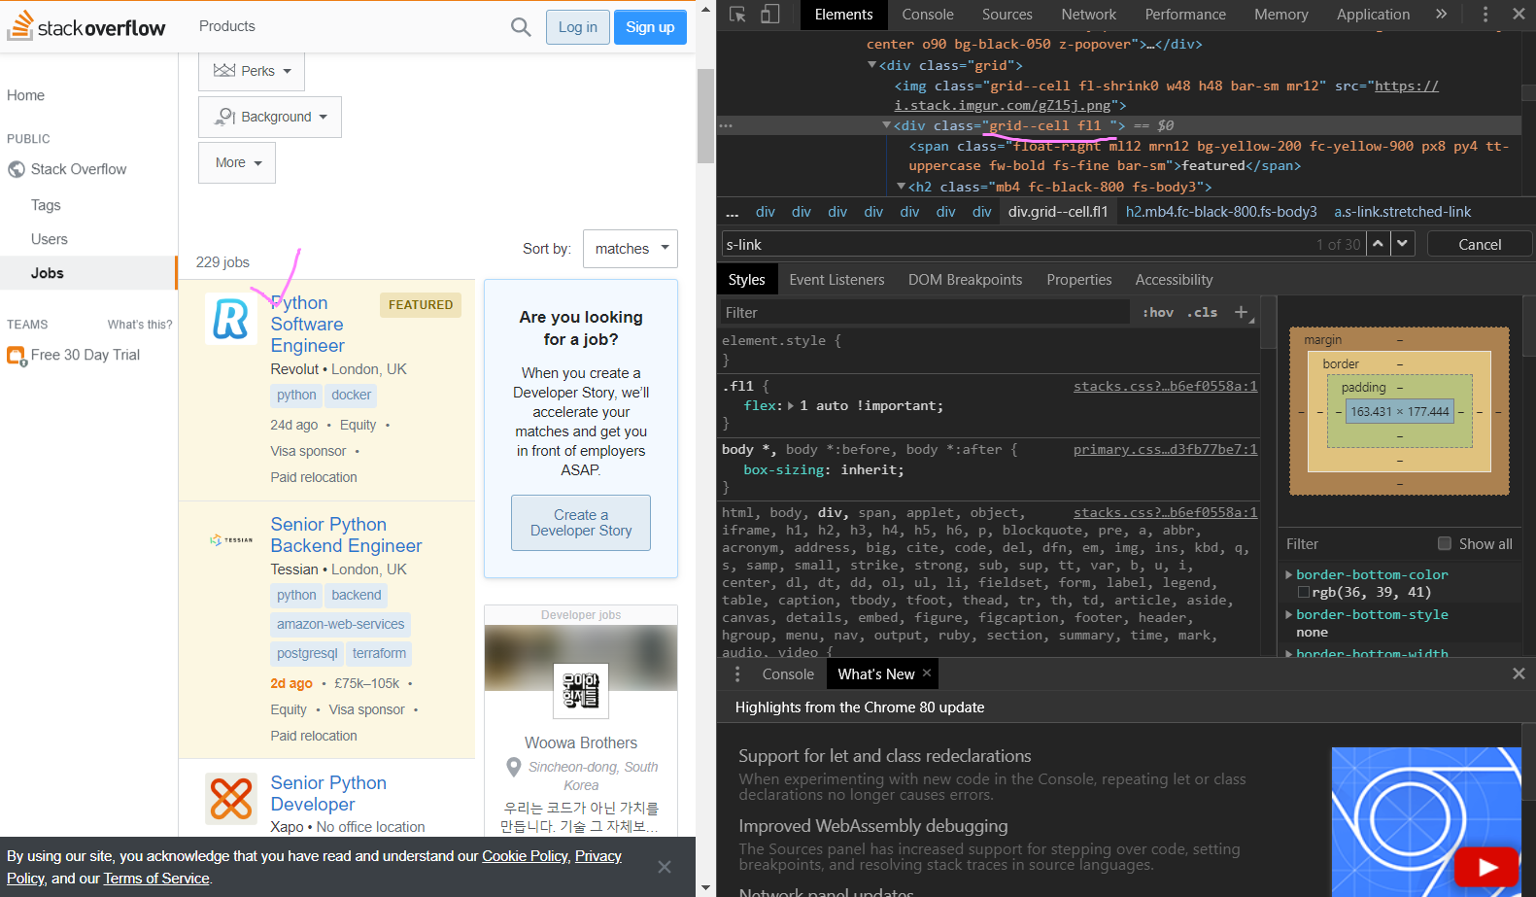This screenshot has width=1536, height=897.
Task: Click the Stack Overflow globe icon in sidebar
Action: click(x=17, y=169)
